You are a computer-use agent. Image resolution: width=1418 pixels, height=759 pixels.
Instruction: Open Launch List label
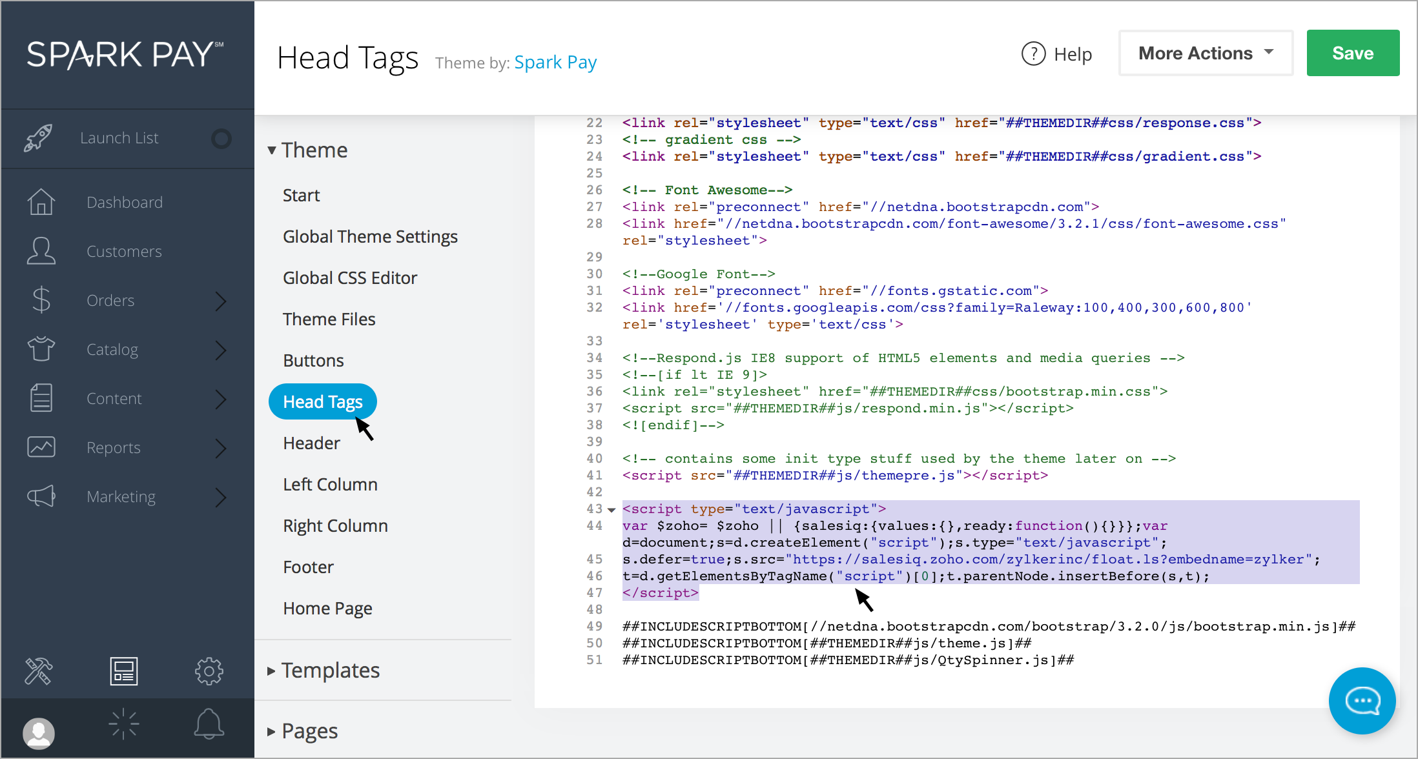click(x=119, y=138)
